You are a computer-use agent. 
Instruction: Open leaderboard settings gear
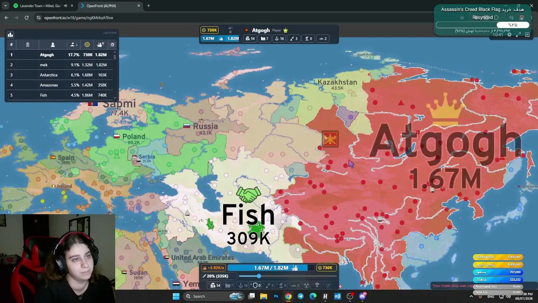click(x=112, y=45)
